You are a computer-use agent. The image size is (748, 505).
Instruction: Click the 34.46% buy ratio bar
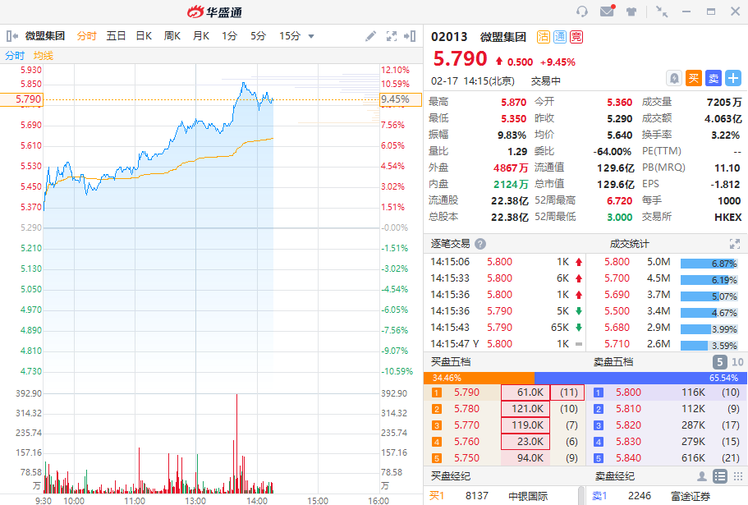pos(479,378)
